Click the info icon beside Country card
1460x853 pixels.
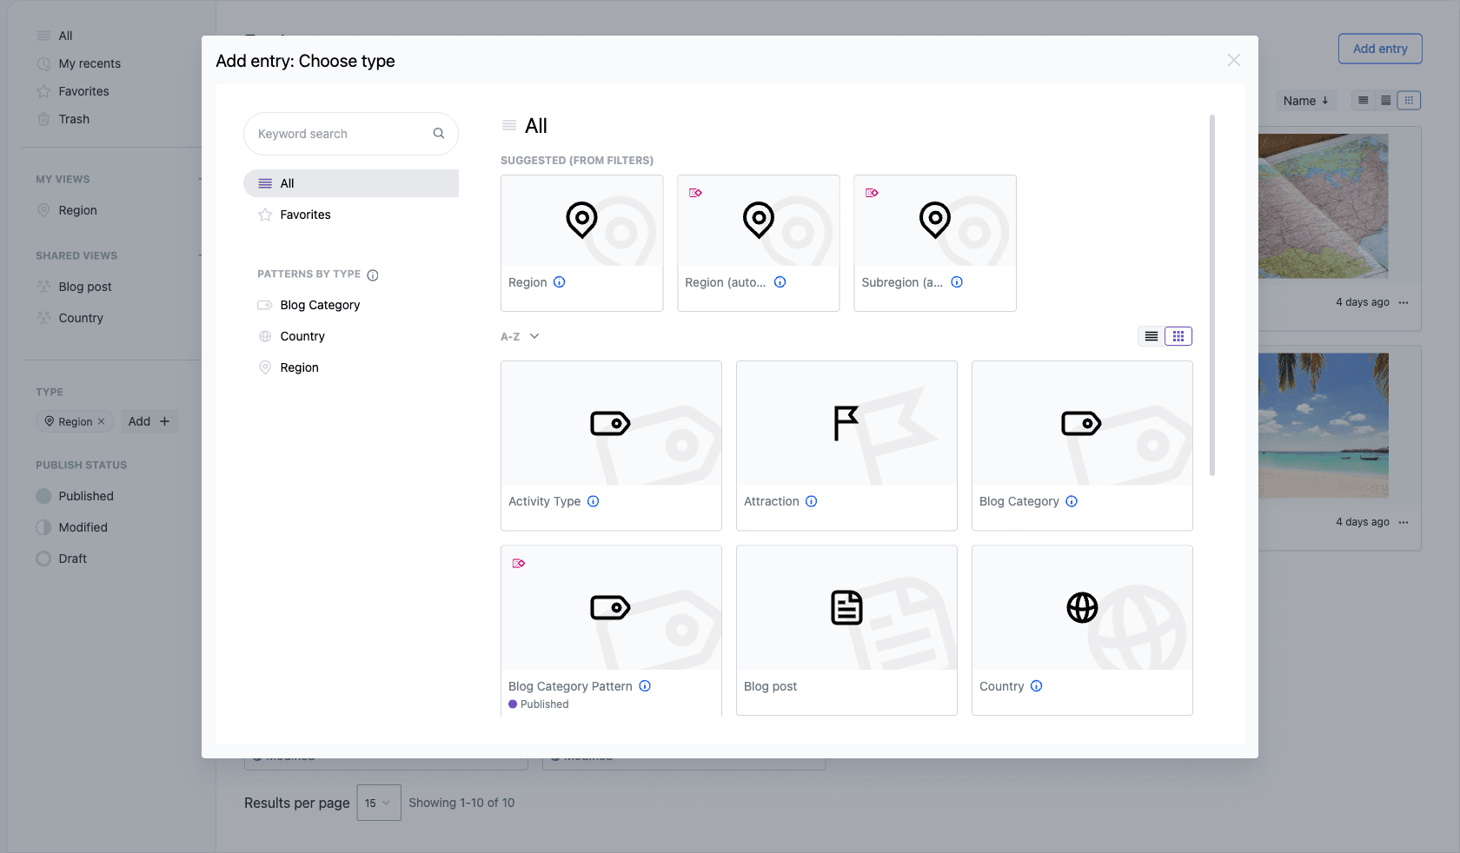[1037, 686]
